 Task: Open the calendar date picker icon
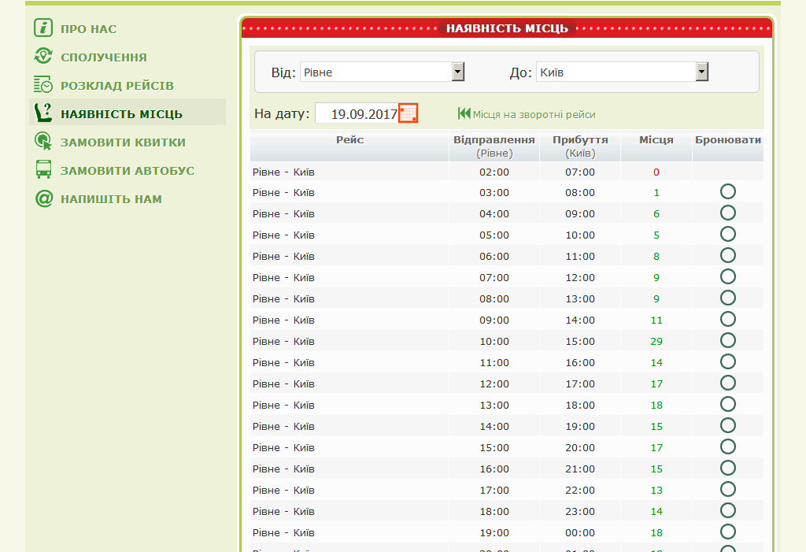pyautogui.click(x=409, y=113)
